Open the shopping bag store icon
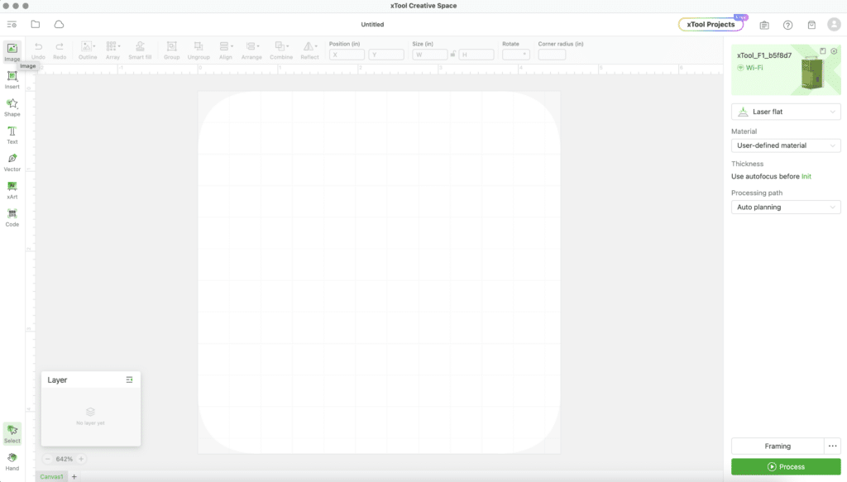847x482 pixels. [811, 25]
